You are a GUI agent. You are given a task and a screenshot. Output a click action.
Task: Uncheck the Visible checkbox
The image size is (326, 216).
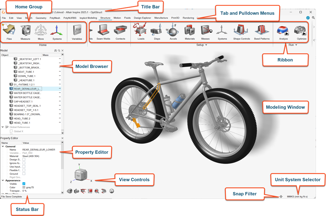click(x=24, y=184)
